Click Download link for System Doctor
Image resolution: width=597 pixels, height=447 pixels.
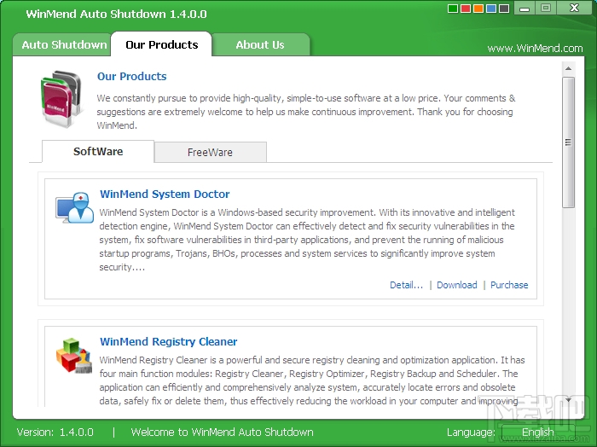click(x=457, y=285)
